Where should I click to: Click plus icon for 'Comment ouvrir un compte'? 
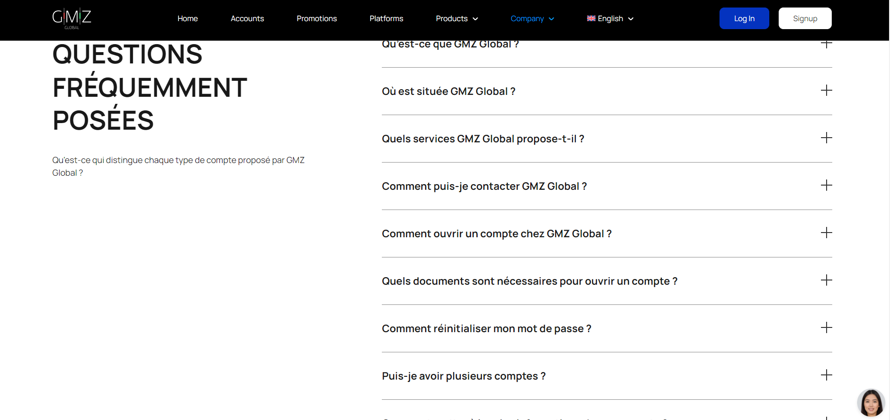826,233
